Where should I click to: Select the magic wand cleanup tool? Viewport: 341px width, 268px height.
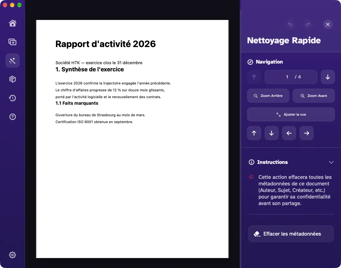pyautogui.click(x=13, y=60)
